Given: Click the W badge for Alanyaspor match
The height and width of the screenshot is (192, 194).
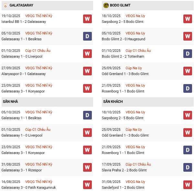Looking at the screenshot, I should point(87,71).
